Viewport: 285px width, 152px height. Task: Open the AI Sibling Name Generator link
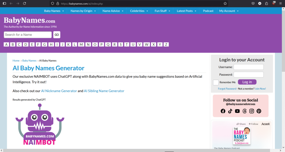[x=104, y=91]
